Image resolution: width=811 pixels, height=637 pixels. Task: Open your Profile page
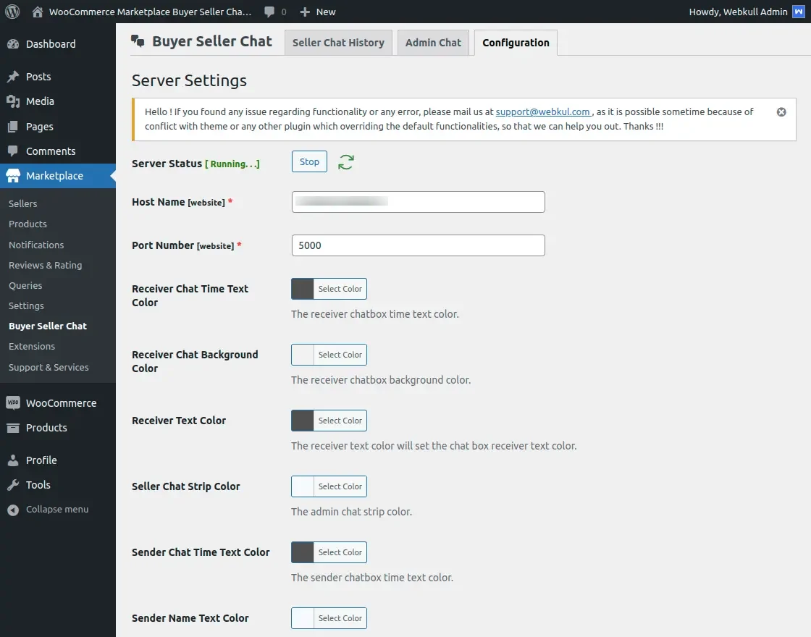[x=41, y=460]
